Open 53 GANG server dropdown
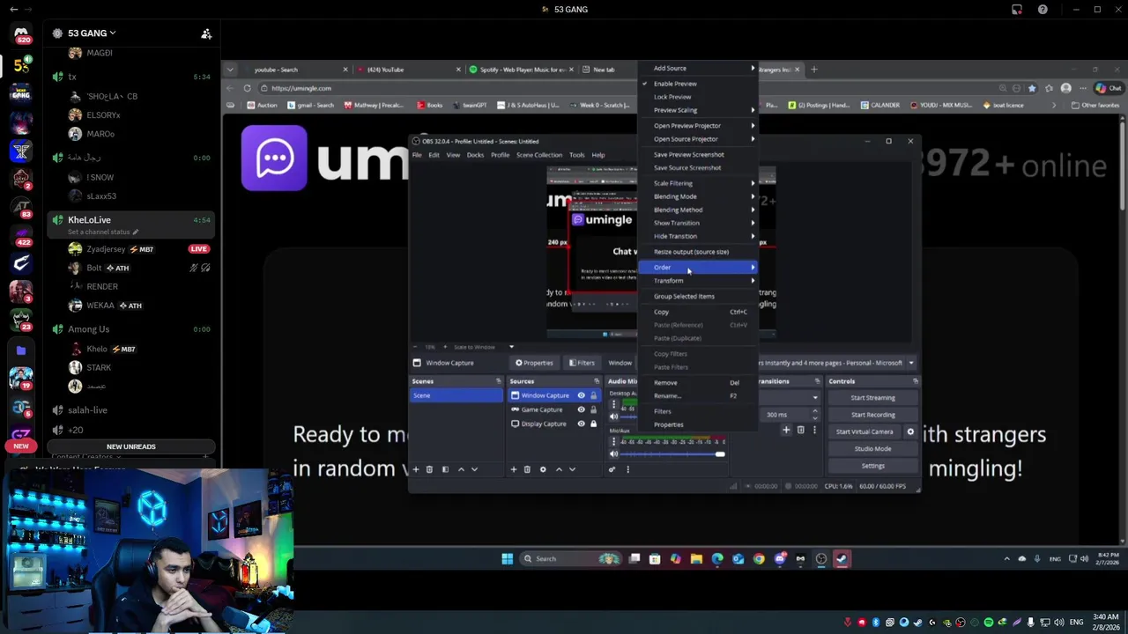 [92, 33]
